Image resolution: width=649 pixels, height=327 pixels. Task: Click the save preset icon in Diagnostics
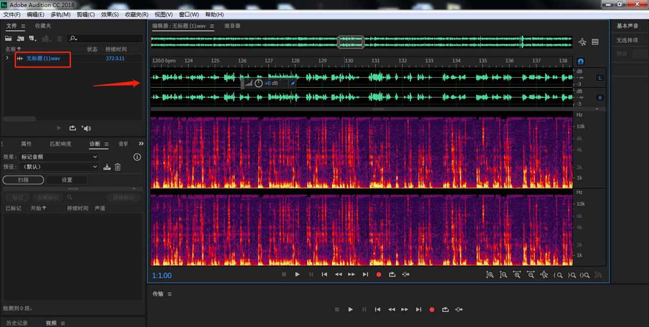(x=107, y=167)
